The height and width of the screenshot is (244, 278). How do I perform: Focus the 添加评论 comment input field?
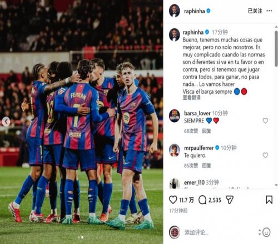(219, 232)
